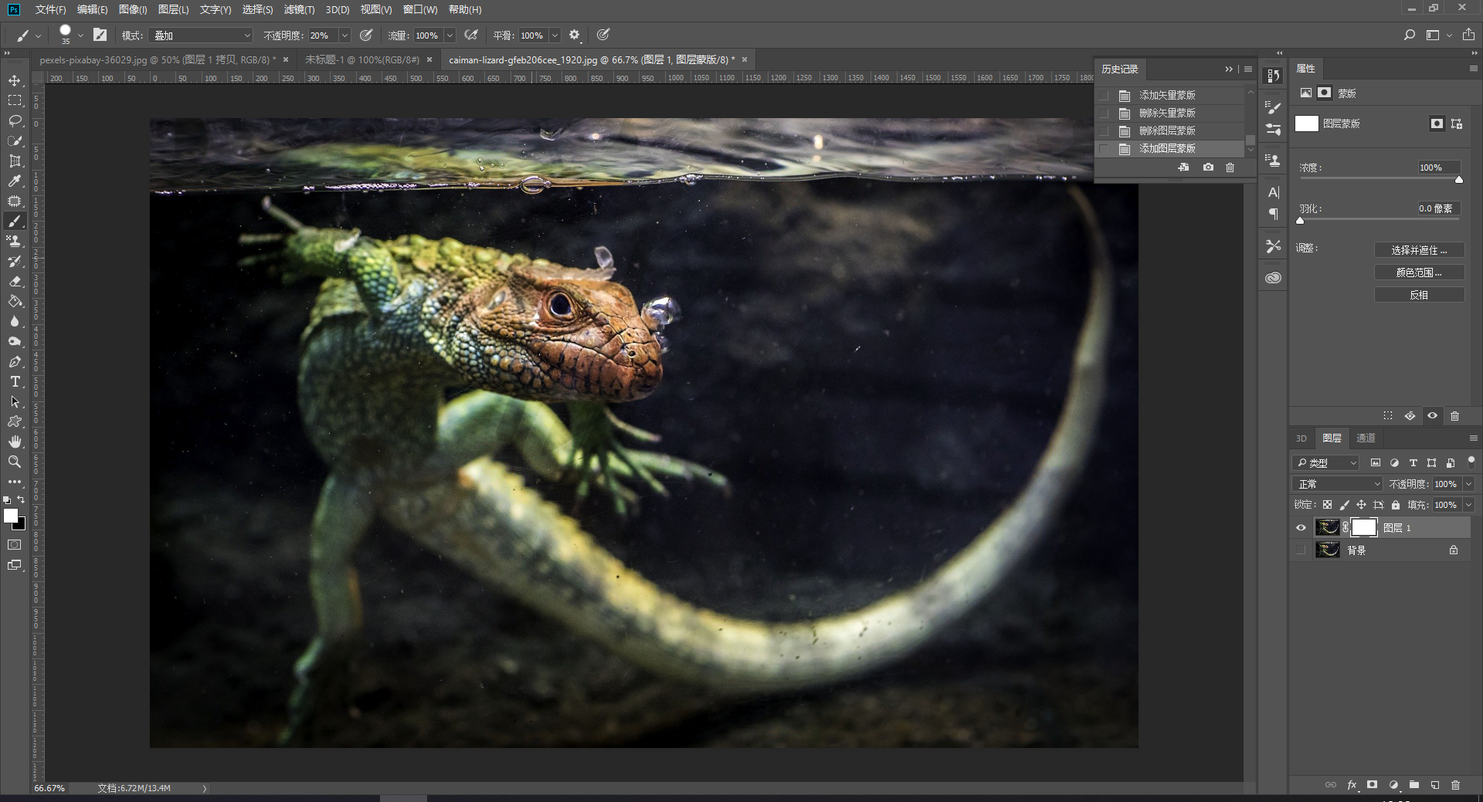Viewport: 1483px width, 802px height.
Task: Select the Quick Selection tool
Action: coord(15,140)
